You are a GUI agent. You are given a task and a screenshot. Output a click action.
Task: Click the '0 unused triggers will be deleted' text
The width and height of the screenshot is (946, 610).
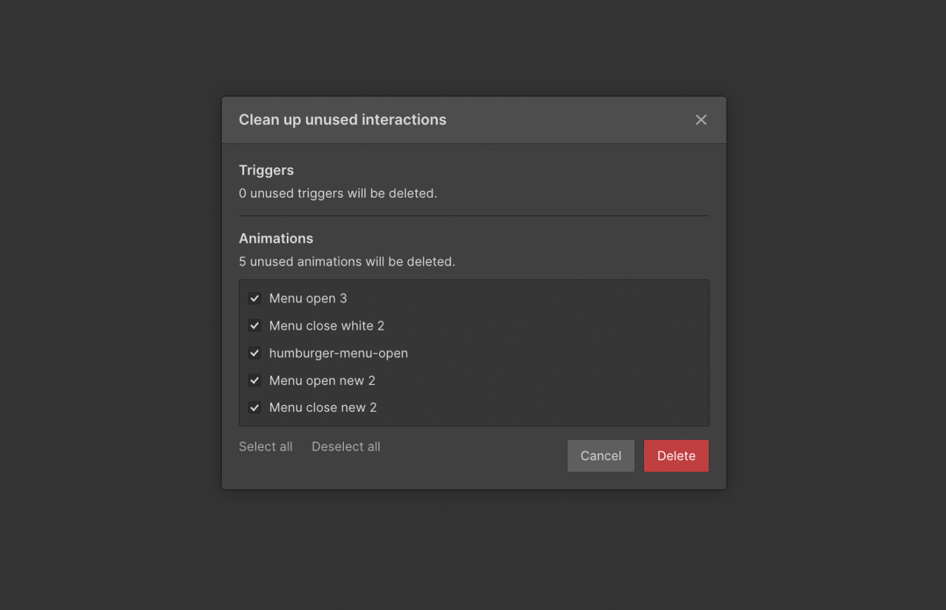tap(338, 193)
